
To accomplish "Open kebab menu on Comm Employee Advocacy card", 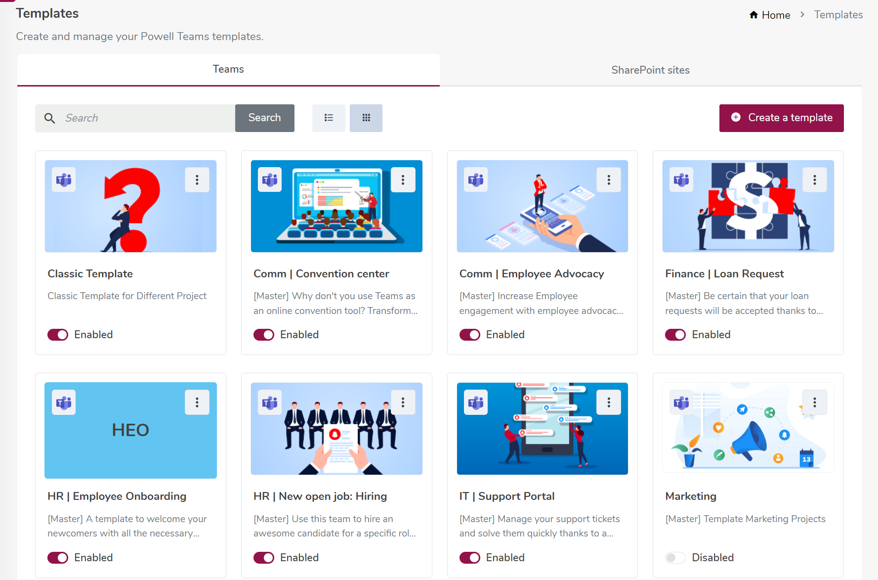I will click(609, 180).
